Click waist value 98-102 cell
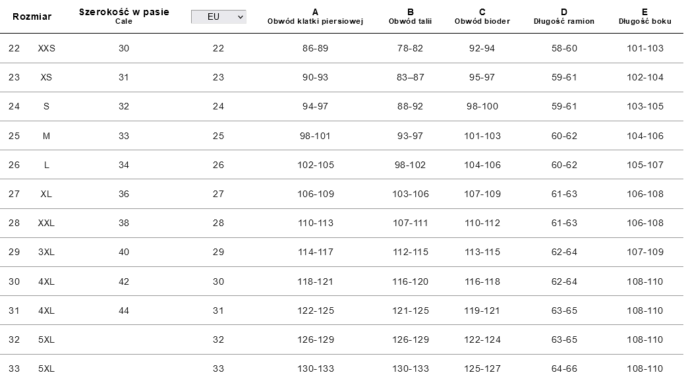Screen dimensions: 688x381 (411, 165)
